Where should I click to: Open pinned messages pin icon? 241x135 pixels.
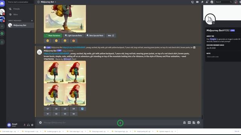202,2
